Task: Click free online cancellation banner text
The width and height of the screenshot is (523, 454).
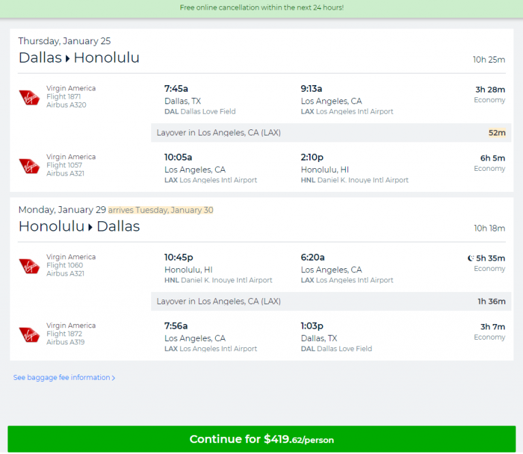Action: [x=261, y=7]
